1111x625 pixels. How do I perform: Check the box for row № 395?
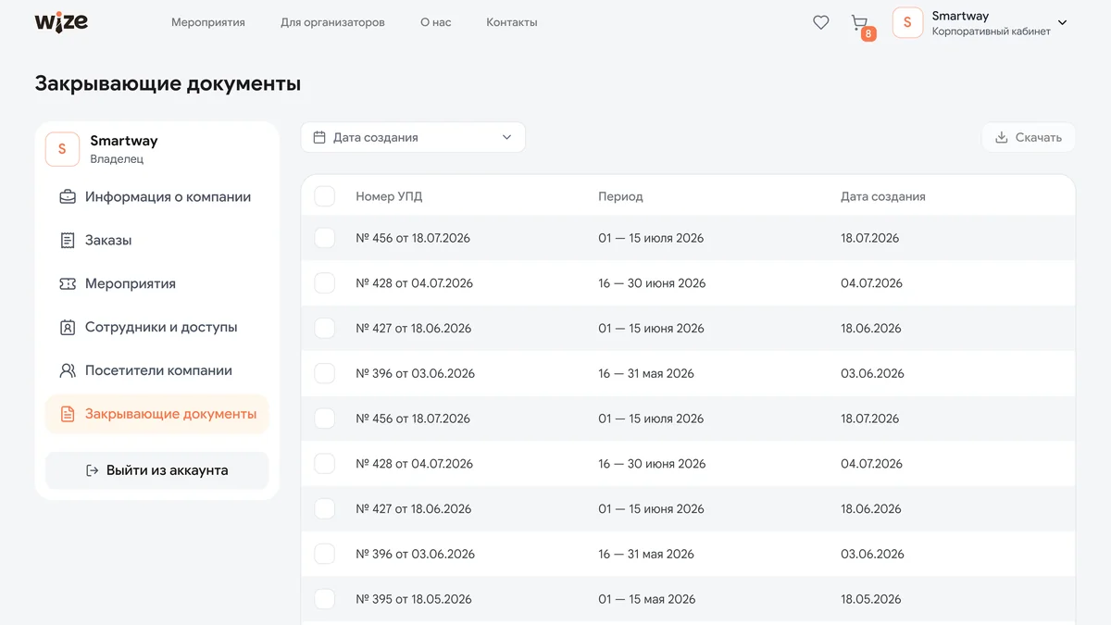(325, 599)
